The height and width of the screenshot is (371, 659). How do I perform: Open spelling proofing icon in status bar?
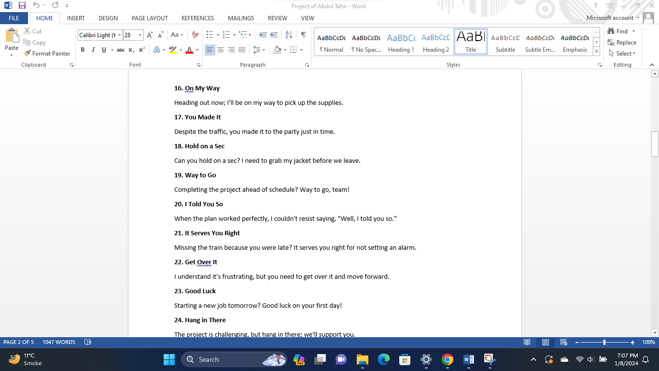(x=88, y=342)
